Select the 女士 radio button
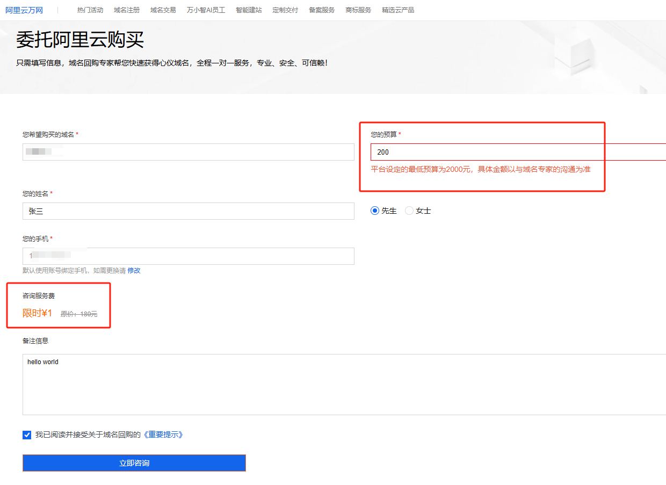 (409, 211)
